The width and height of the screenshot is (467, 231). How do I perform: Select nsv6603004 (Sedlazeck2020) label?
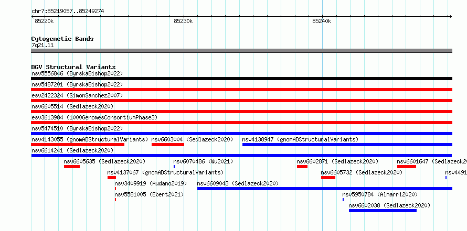click(x=193, y=139)
